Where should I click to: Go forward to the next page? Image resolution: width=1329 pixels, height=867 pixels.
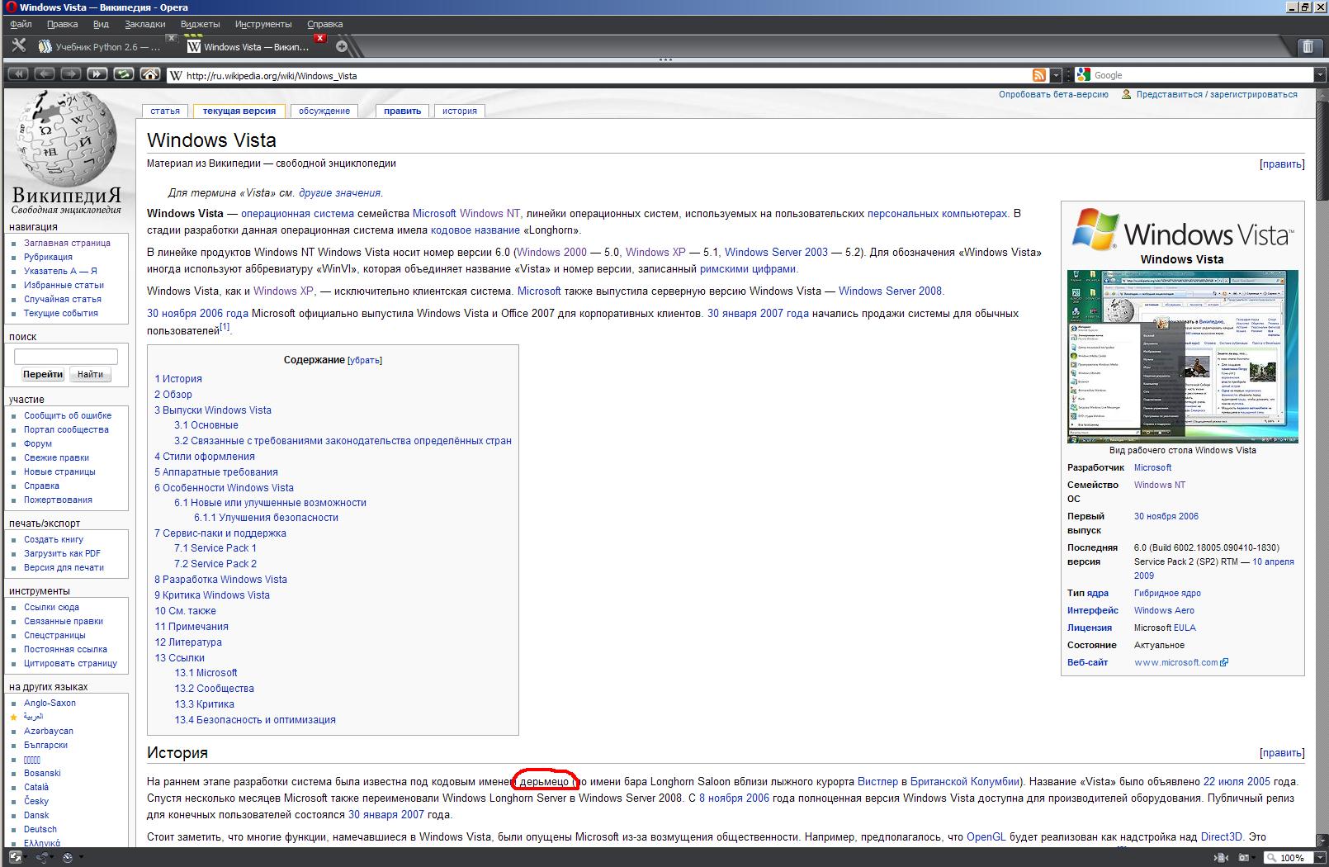tap(71, 74)
